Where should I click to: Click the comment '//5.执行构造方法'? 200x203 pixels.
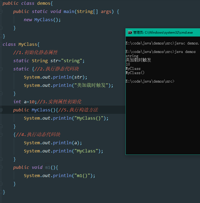[78, 110]
